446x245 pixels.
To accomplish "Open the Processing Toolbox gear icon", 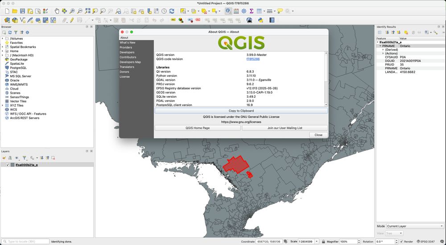I will [244, 11].
